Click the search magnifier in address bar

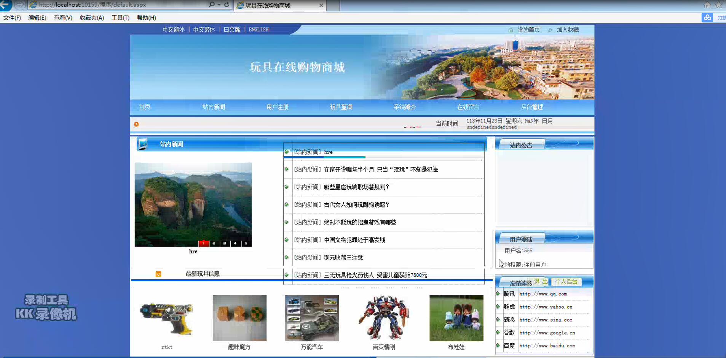click(211, 5)
